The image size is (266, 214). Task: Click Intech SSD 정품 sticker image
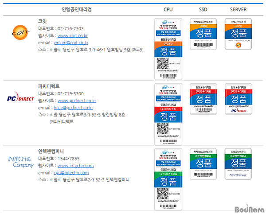coord(203,164)
